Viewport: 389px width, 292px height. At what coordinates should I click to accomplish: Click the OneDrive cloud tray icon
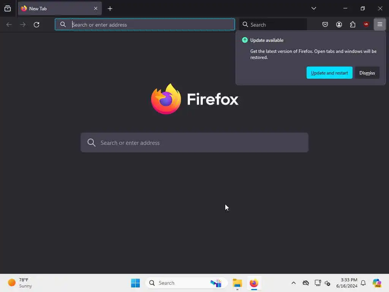tap(306, 283)
